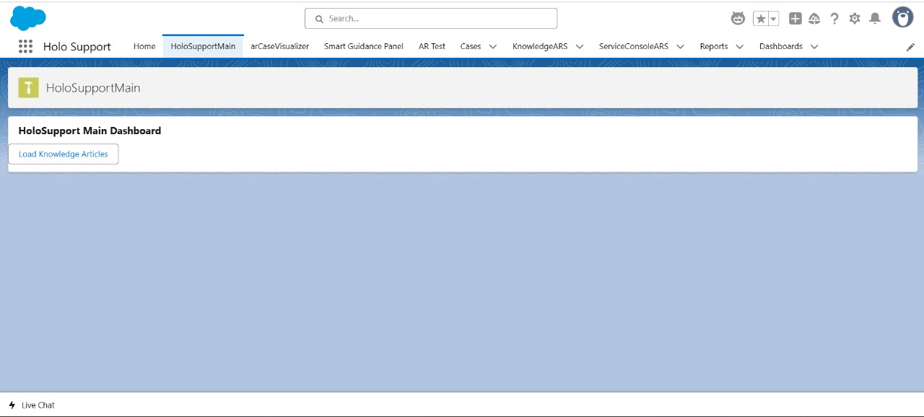The image size is (924, 417).
Task: Open the Cases tab
Action: [471, 46]
